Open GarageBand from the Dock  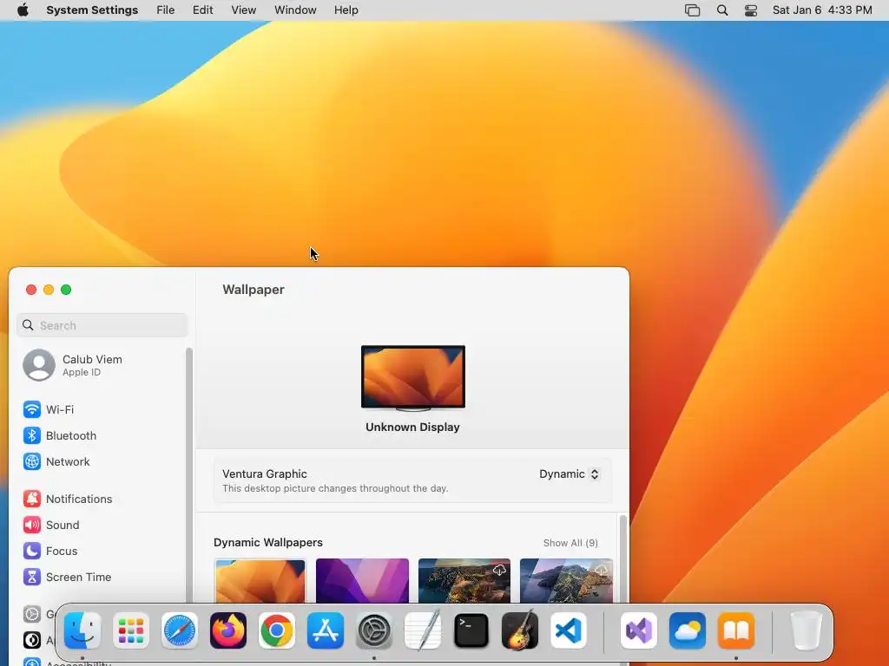520,630
